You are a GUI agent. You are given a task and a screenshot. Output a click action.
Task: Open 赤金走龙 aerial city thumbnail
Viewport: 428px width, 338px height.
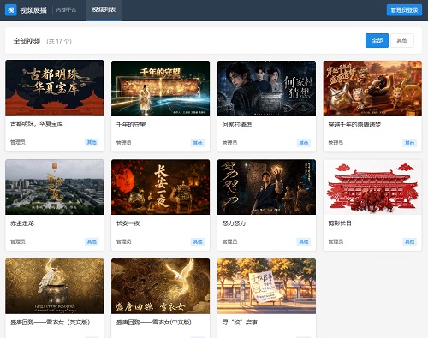[55, 187]
